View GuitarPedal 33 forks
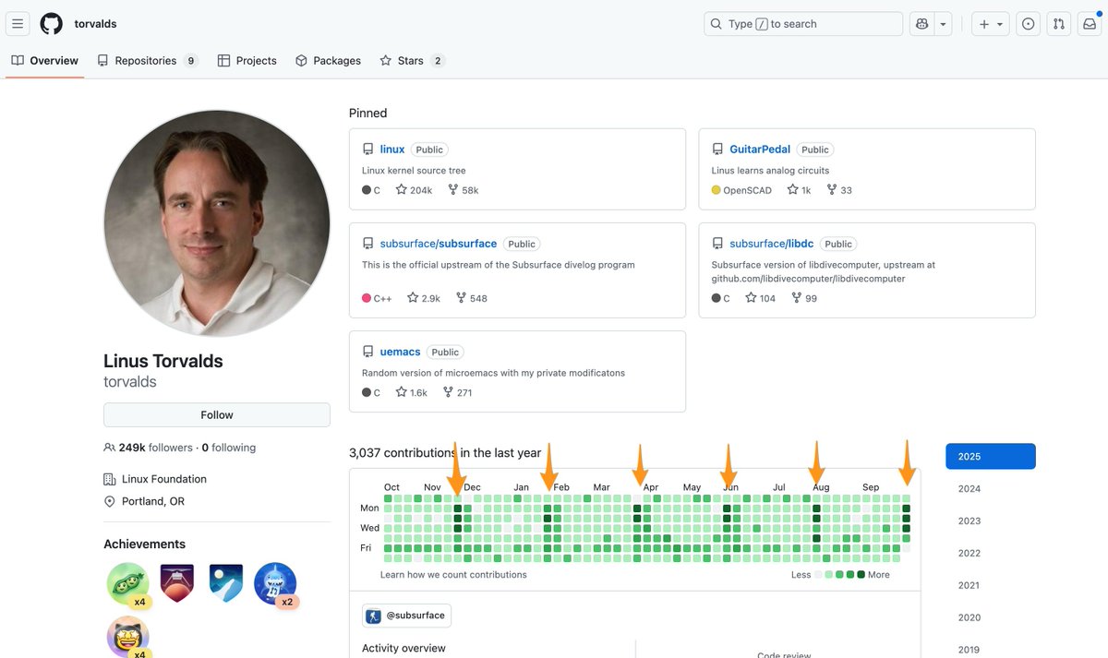 [839, 190]
